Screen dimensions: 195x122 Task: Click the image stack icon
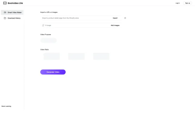[x=43, y=25]
